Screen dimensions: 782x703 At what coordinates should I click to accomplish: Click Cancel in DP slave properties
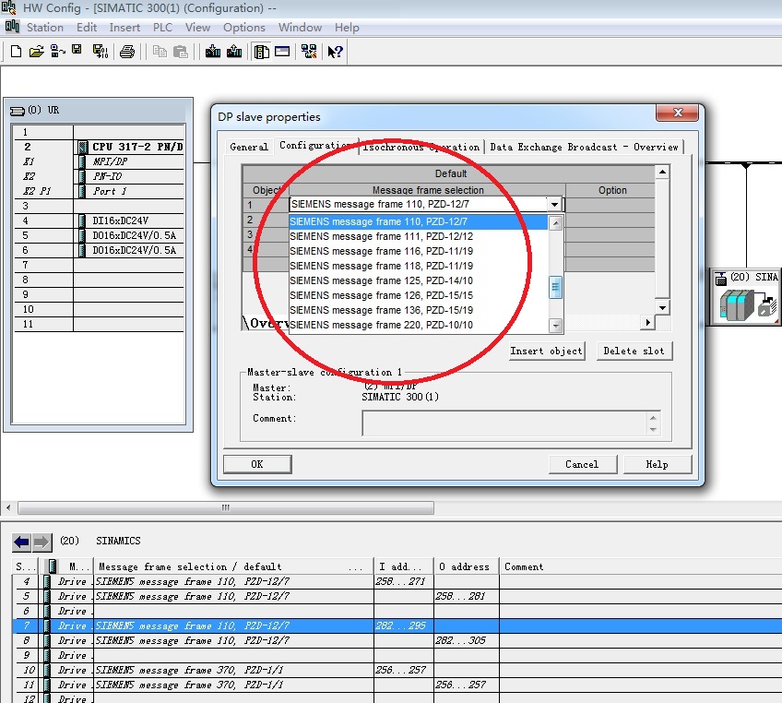[x=582, y=464]
